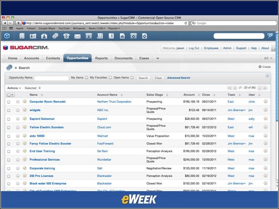
Task: Switch to the Home tab
Action: coord(13,58)
